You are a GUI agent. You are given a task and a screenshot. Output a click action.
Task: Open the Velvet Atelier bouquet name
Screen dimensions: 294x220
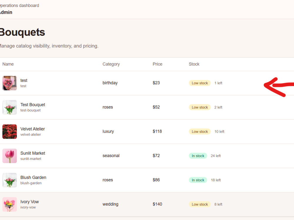(33, 129)
